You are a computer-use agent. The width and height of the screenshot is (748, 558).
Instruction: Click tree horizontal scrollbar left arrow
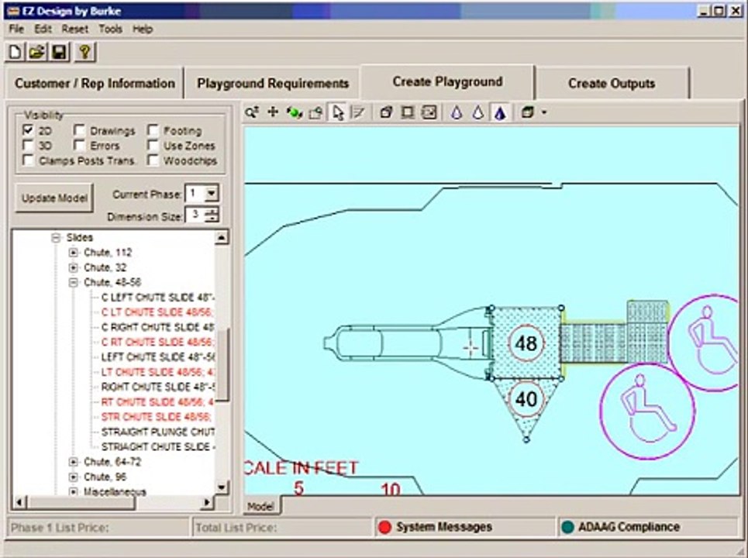coord(19,502)
